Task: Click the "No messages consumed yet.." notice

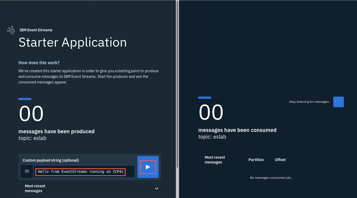Action: pos(271,178)
